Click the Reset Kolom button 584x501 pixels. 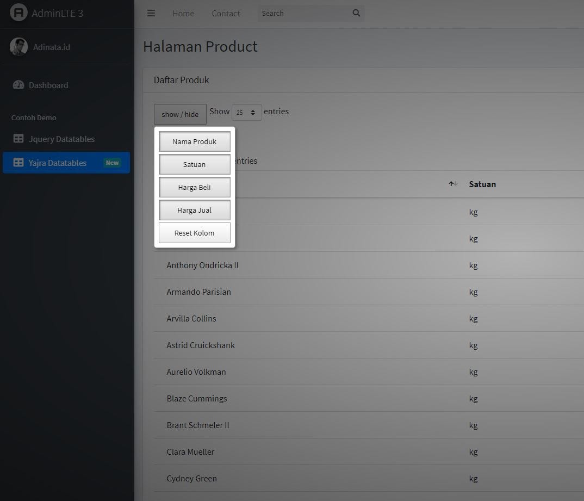[194, 233]
